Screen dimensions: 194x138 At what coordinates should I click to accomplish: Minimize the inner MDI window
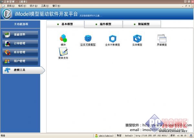(183, 6)
